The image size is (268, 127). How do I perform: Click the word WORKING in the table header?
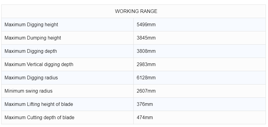point(126,11)
